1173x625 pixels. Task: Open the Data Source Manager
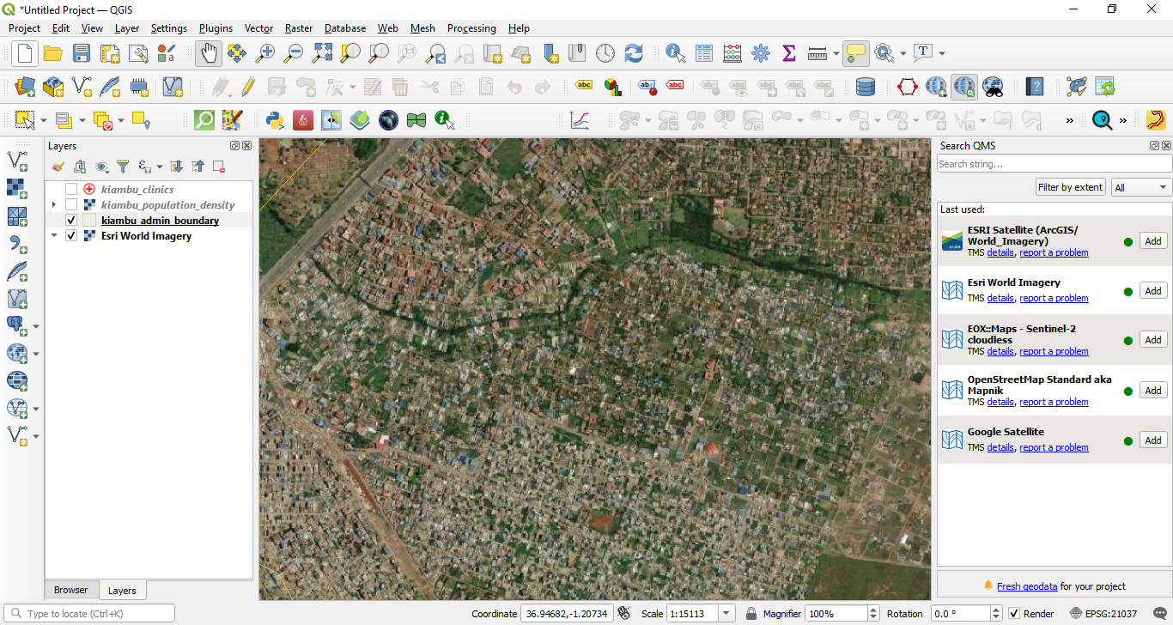[25, 87]
